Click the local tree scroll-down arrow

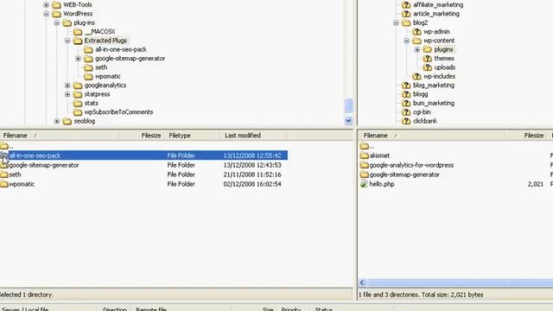point(348,121)
